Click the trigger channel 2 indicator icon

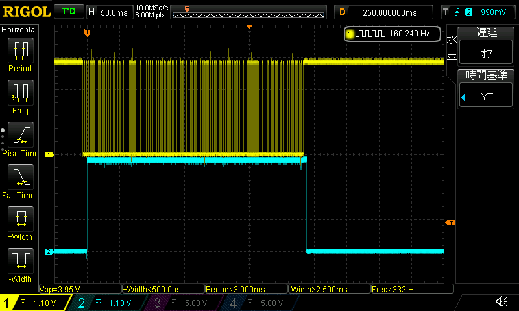pyautogui.click(x=468, y=12)
